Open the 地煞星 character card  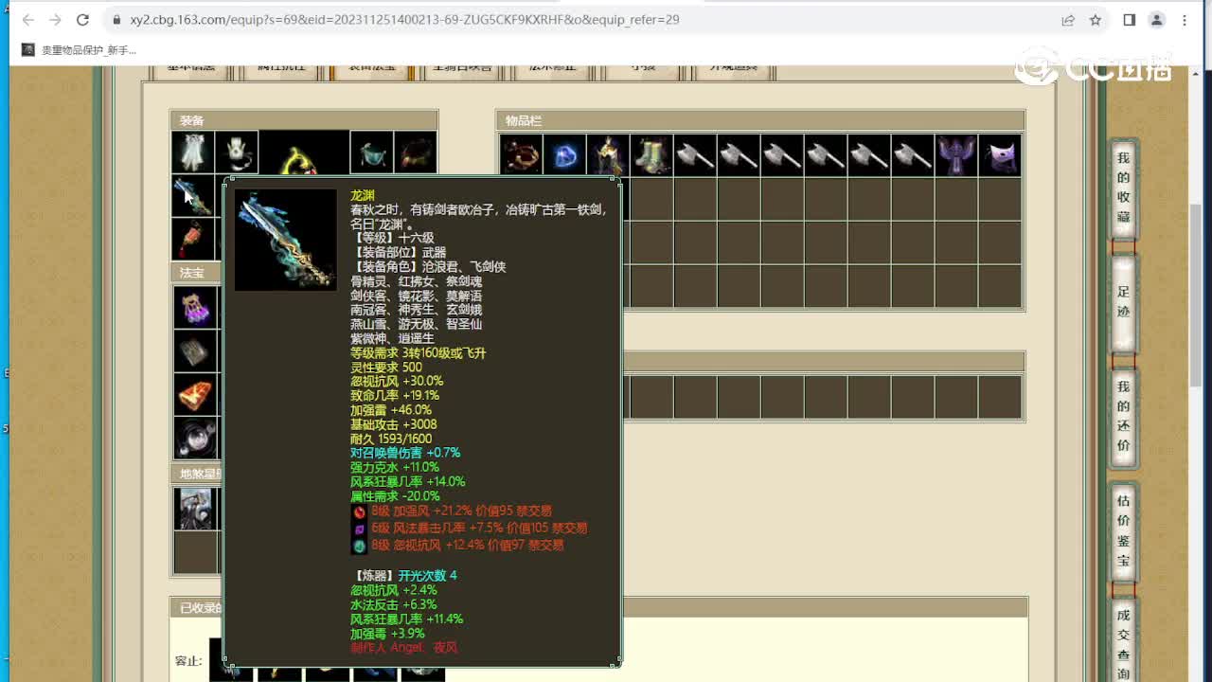[195, 509]
